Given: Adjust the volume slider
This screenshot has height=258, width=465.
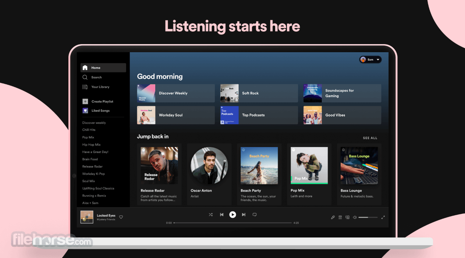Looking at the screenshot, I should (368, 217).
